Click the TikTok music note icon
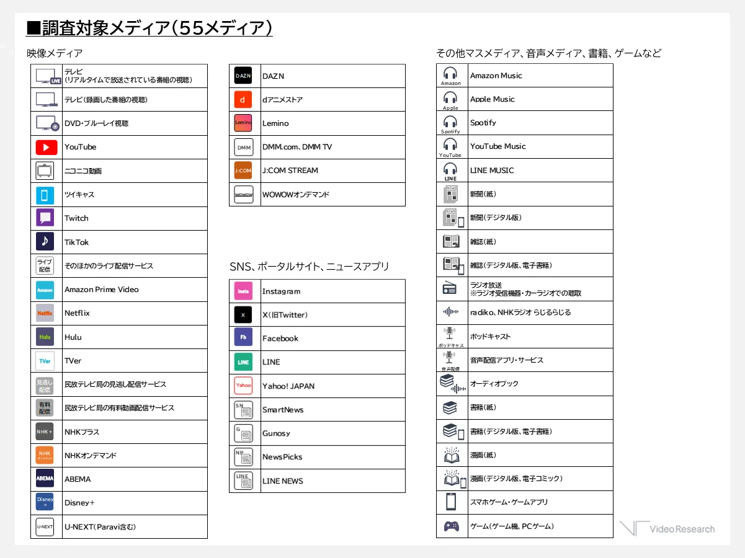Screen dimensions: 745x558 (x=45, y=242)
